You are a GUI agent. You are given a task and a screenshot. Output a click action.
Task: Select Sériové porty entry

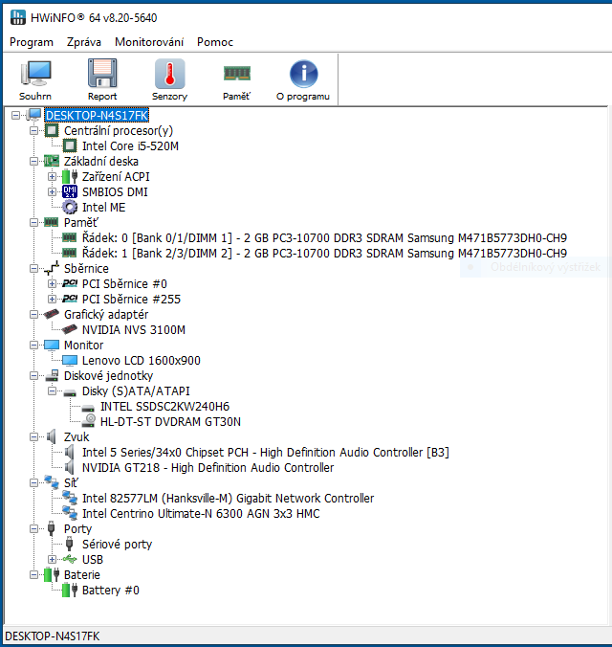point(117,545)
